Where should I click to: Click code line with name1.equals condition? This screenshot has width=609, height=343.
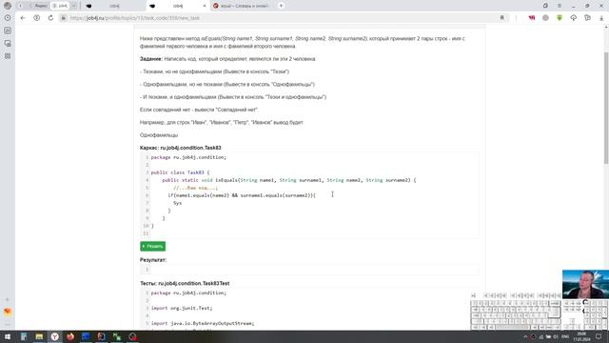pos(242,195)
